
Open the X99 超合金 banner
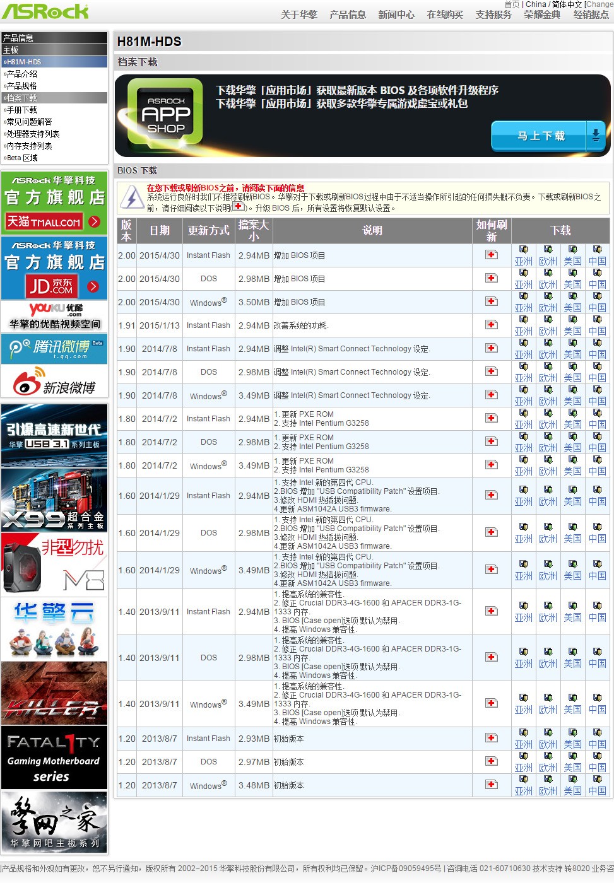click(x=54, y=500)
